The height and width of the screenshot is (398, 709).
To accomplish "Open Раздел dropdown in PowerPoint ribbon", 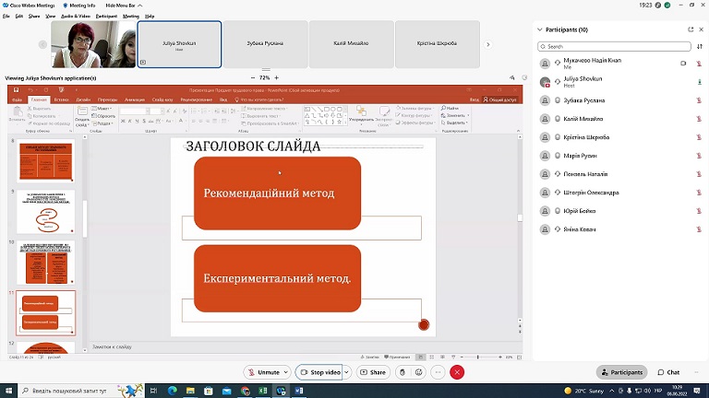I will pyautogui.click(x=102, y=123).
